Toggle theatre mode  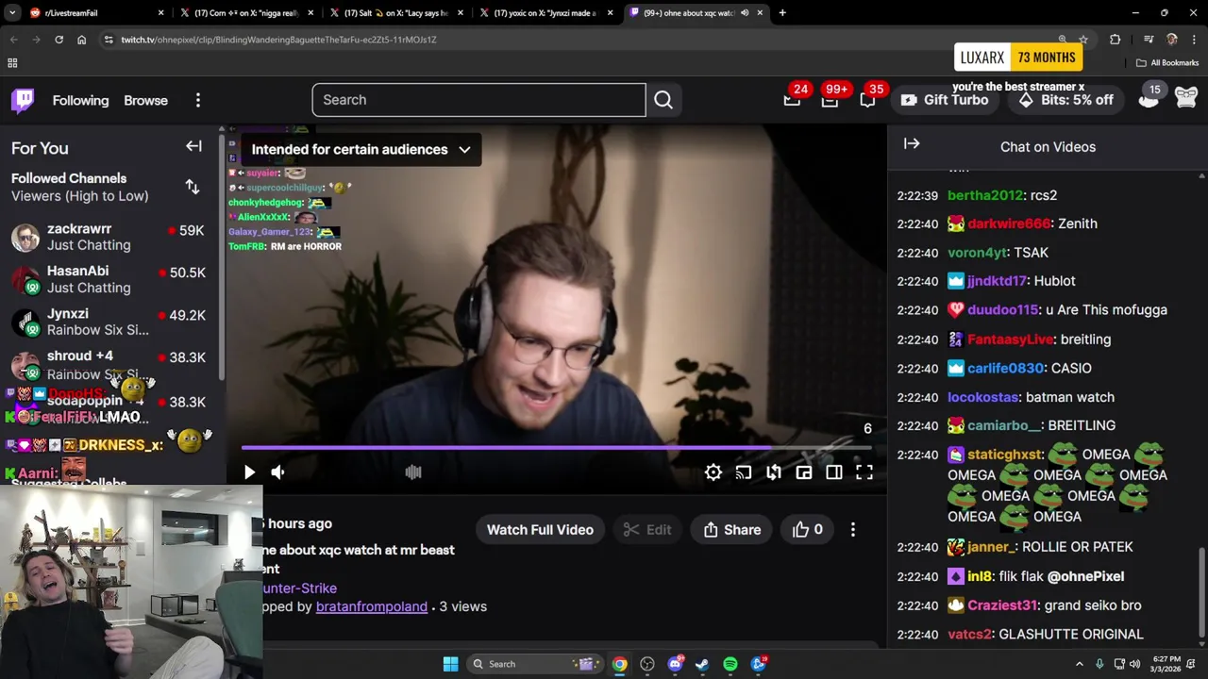[x=834, y=472]
